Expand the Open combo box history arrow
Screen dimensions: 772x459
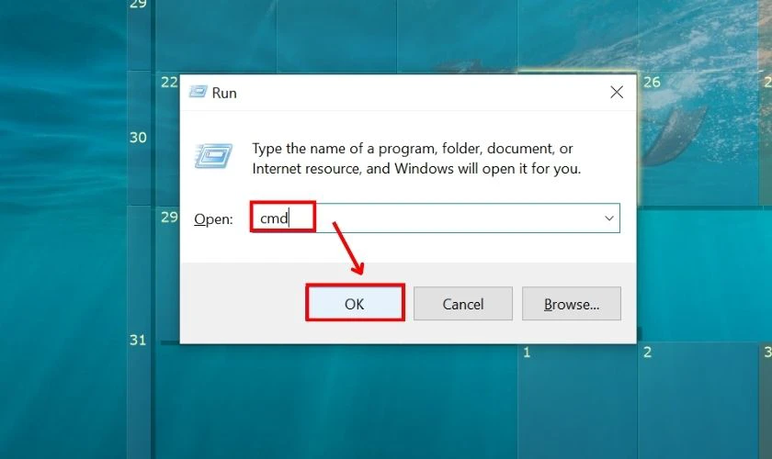609,218
